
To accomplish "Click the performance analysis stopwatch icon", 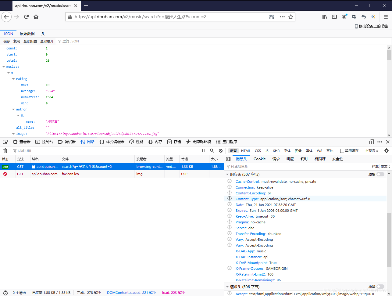I will (5, 293).
